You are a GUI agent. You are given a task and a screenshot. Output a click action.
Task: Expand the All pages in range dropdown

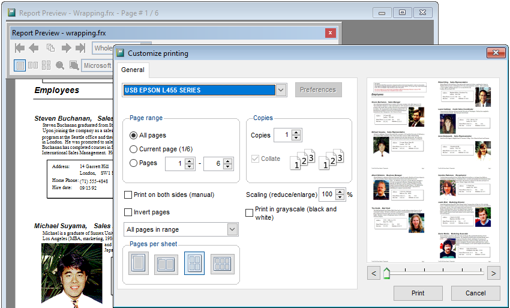point(232,229)
